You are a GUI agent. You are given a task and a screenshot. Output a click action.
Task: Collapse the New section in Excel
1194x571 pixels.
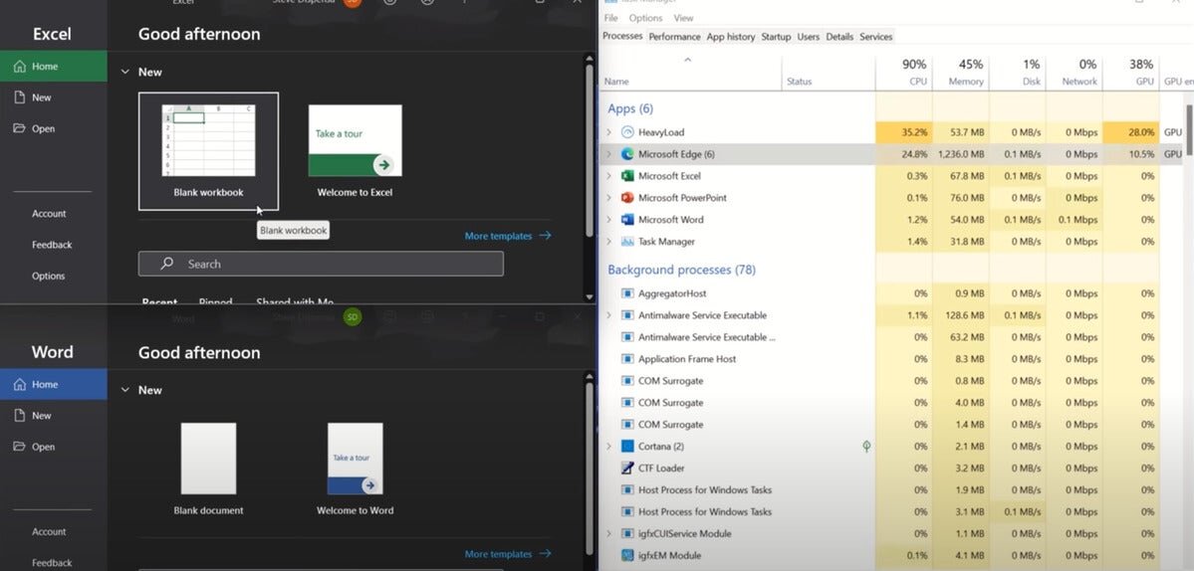[124, 73]
